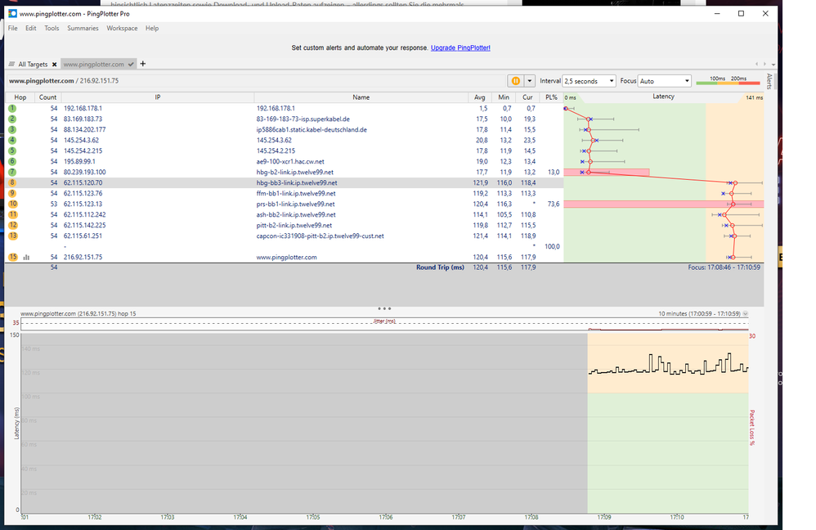
Task: Open the Edit menu
Action: (31, 28)
